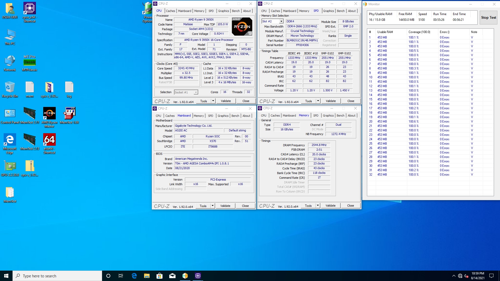500x281 pixels.
Task: Open the log text file icon
Action: coord(69,90)
